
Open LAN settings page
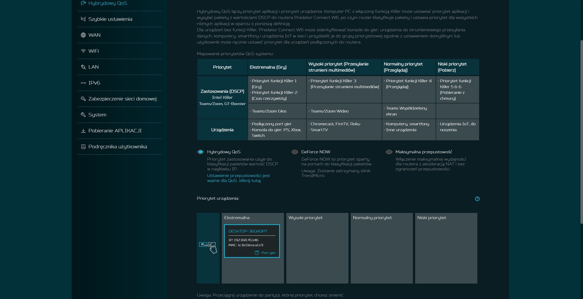(120, 67)
